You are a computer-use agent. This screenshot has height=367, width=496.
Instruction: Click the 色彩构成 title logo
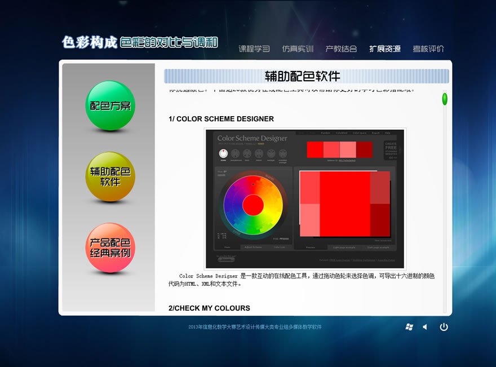pyautogui.click(x=90, y=42)
